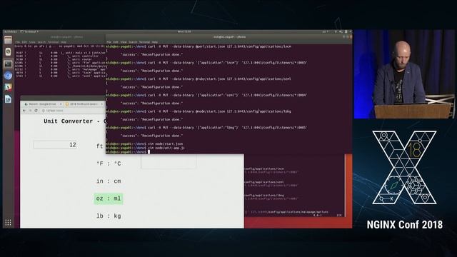This screenshot has height=257, width=457.
Task: Open the Files app in the dock
Action: 8,40
